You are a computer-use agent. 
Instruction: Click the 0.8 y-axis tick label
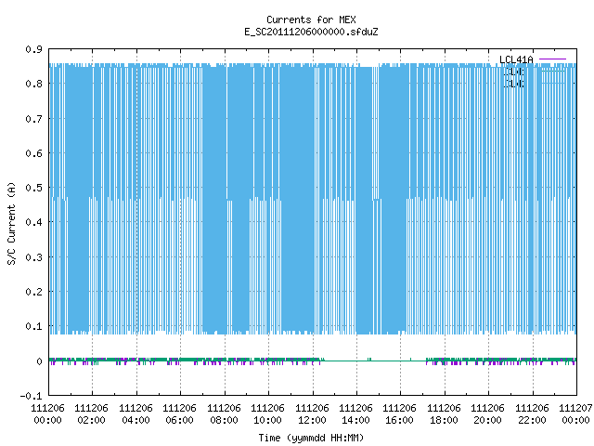tap(33, 84)
